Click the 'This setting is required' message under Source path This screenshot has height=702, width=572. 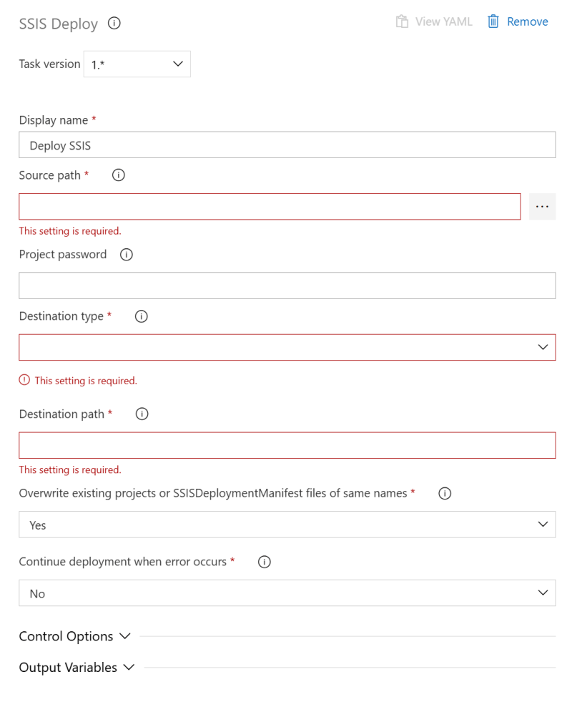click(70, 231)
